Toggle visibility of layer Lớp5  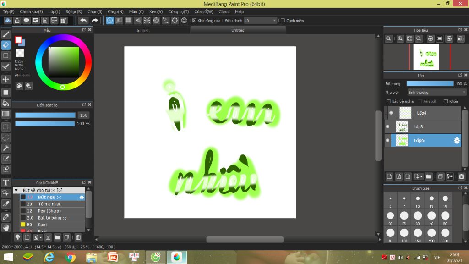(x=387, y=140)
